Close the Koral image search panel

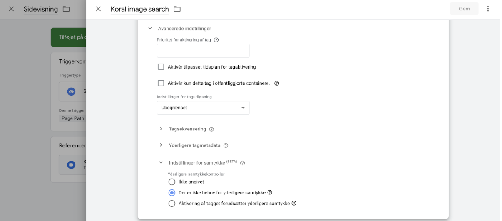98,9
